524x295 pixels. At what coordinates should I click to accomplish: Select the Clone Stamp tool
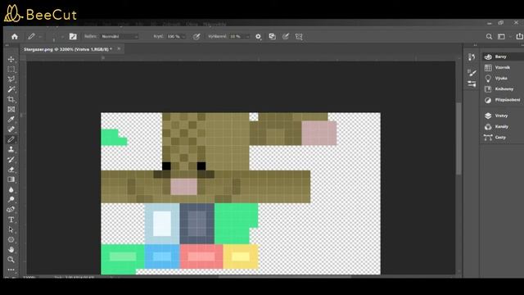(11, 149)
